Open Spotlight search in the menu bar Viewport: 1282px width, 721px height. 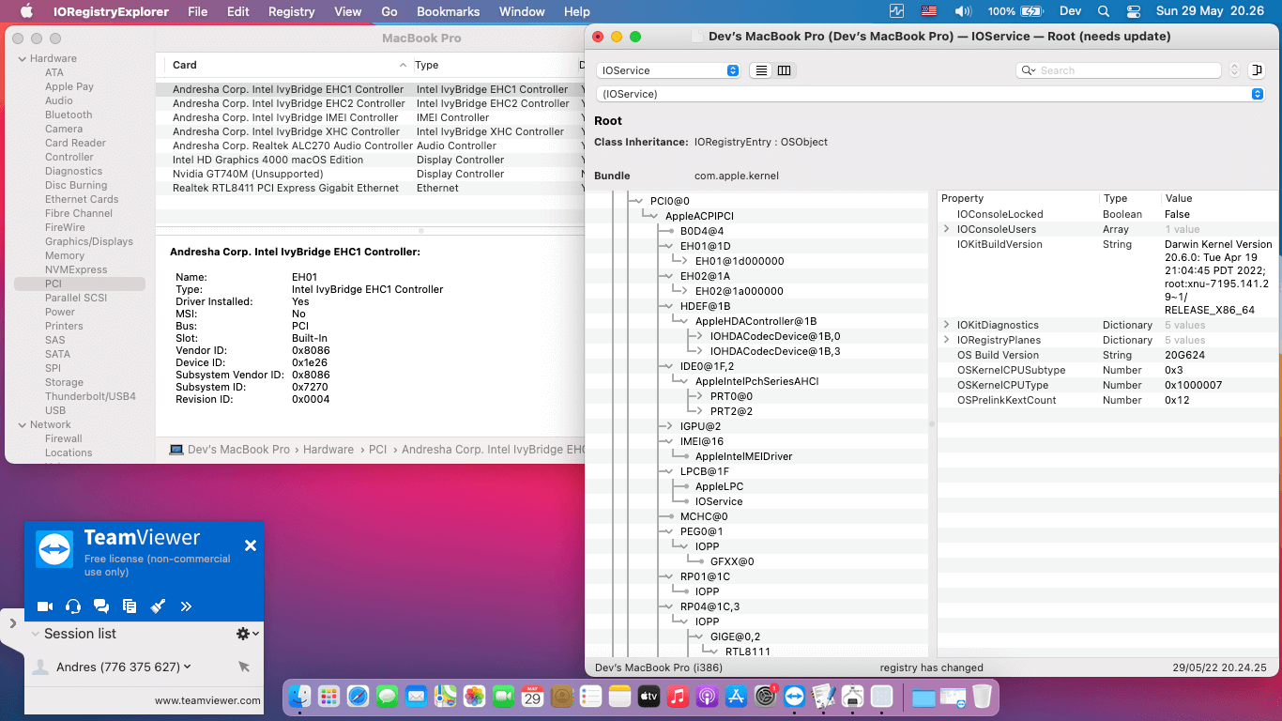pyautogui.click(x=1104, y=11)
